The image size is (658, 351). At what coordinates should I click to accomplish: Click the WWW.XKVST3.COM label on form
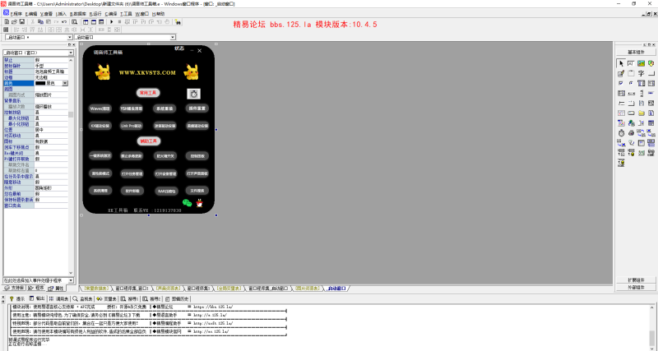[147, 73]
